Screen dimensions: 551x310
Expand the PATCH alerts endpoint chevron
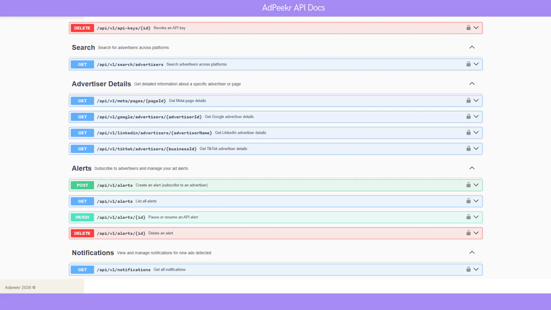[x=476, y=217]
